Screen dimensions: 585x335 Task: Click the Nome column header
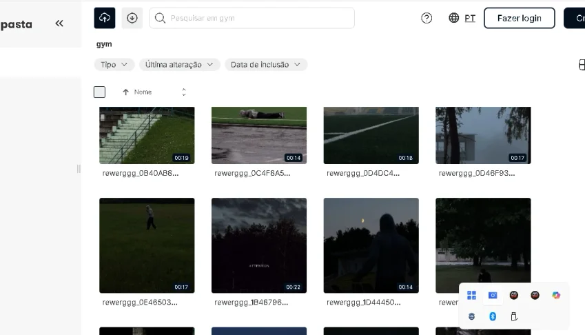tap(143, 92)
